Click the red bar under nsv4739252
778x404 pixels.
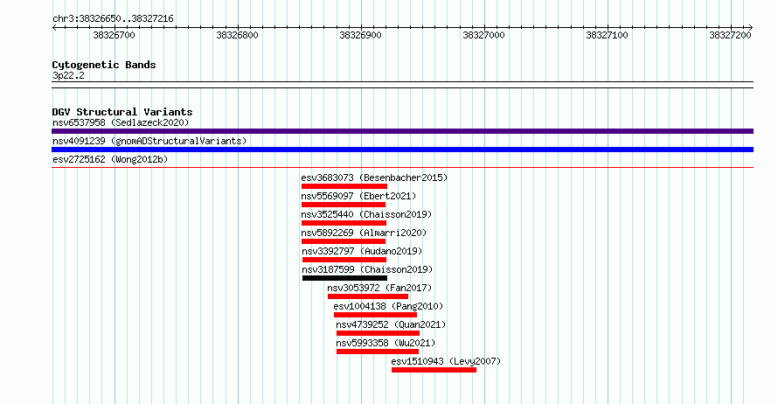coord(379,333)
